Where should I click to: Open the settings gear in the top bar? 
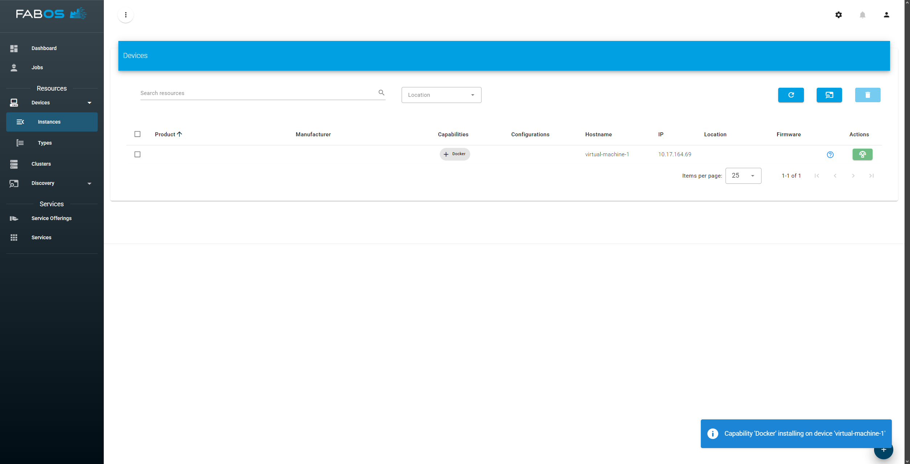(838, 15)
